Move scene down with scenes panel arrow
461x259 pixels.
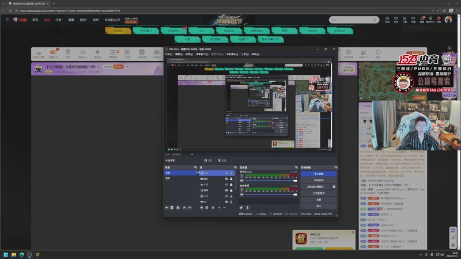tap(190, 208)
